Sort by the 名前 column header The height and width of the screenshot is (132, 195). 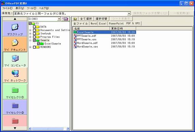pyautogui.click(x=91, y=29)
